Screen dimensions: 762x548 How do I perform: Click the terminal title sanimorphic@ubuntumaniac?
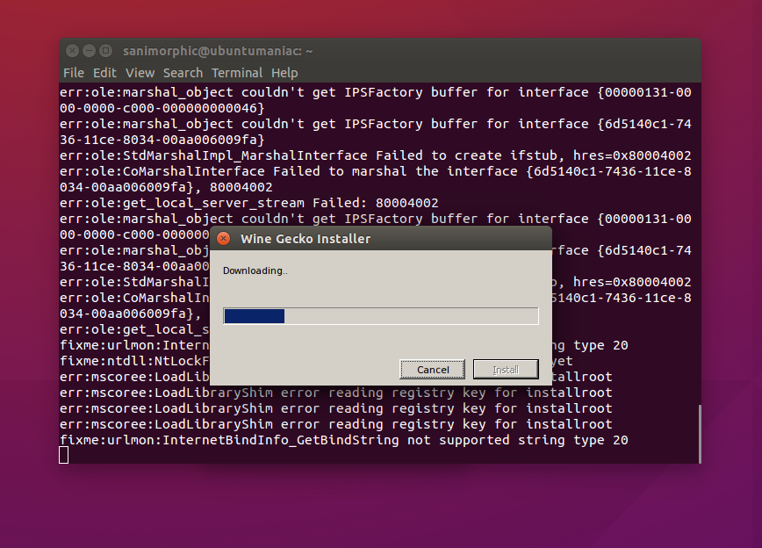coord(218,51)
